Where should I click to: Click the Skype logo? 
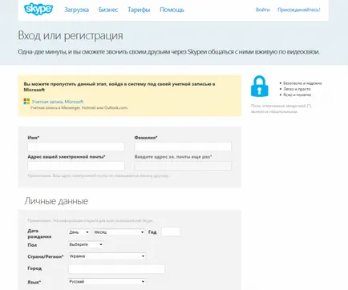pos(38,10)
